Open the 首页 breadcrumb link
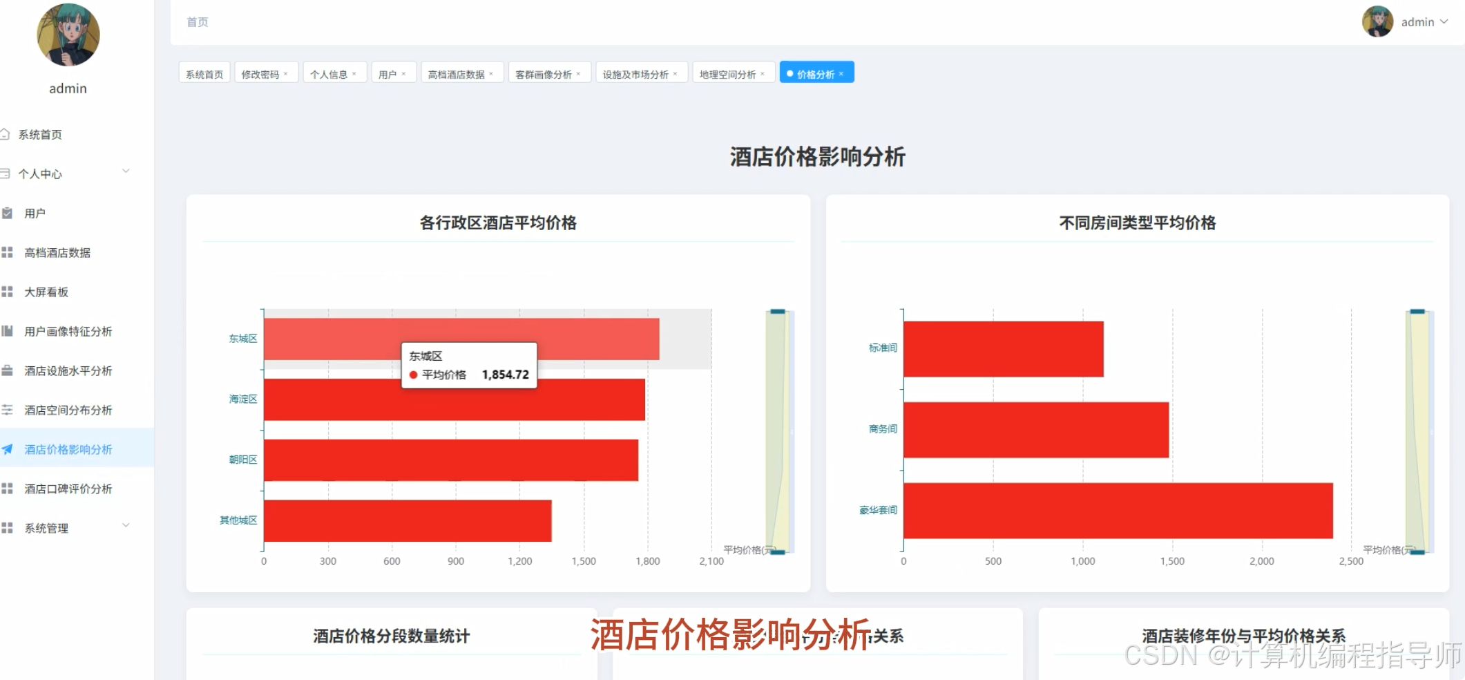 [197, 21]
